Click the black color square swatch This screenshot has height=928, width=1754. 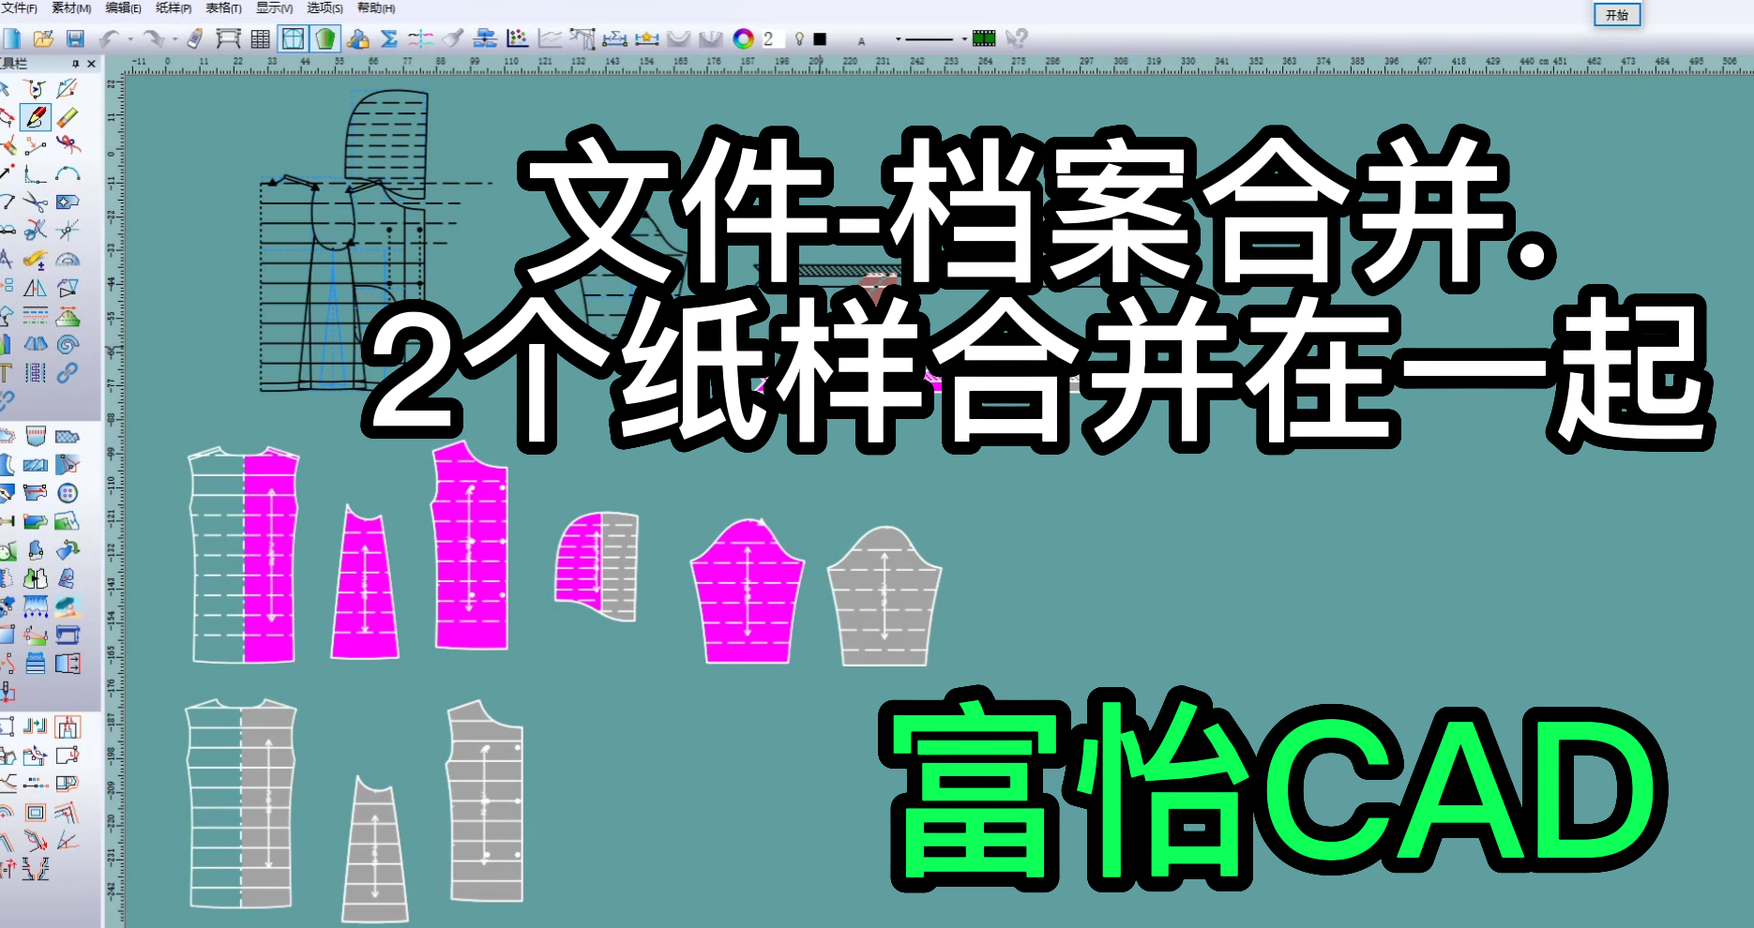(820, 39)
